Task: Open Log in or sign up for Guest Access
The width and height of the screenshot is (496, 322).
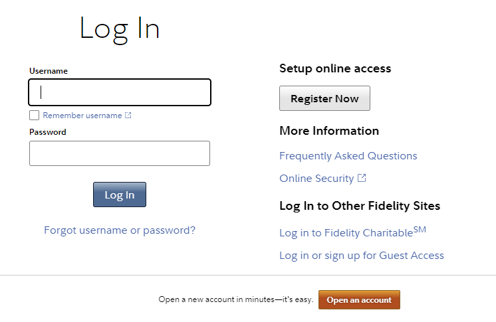Action: 362,256
